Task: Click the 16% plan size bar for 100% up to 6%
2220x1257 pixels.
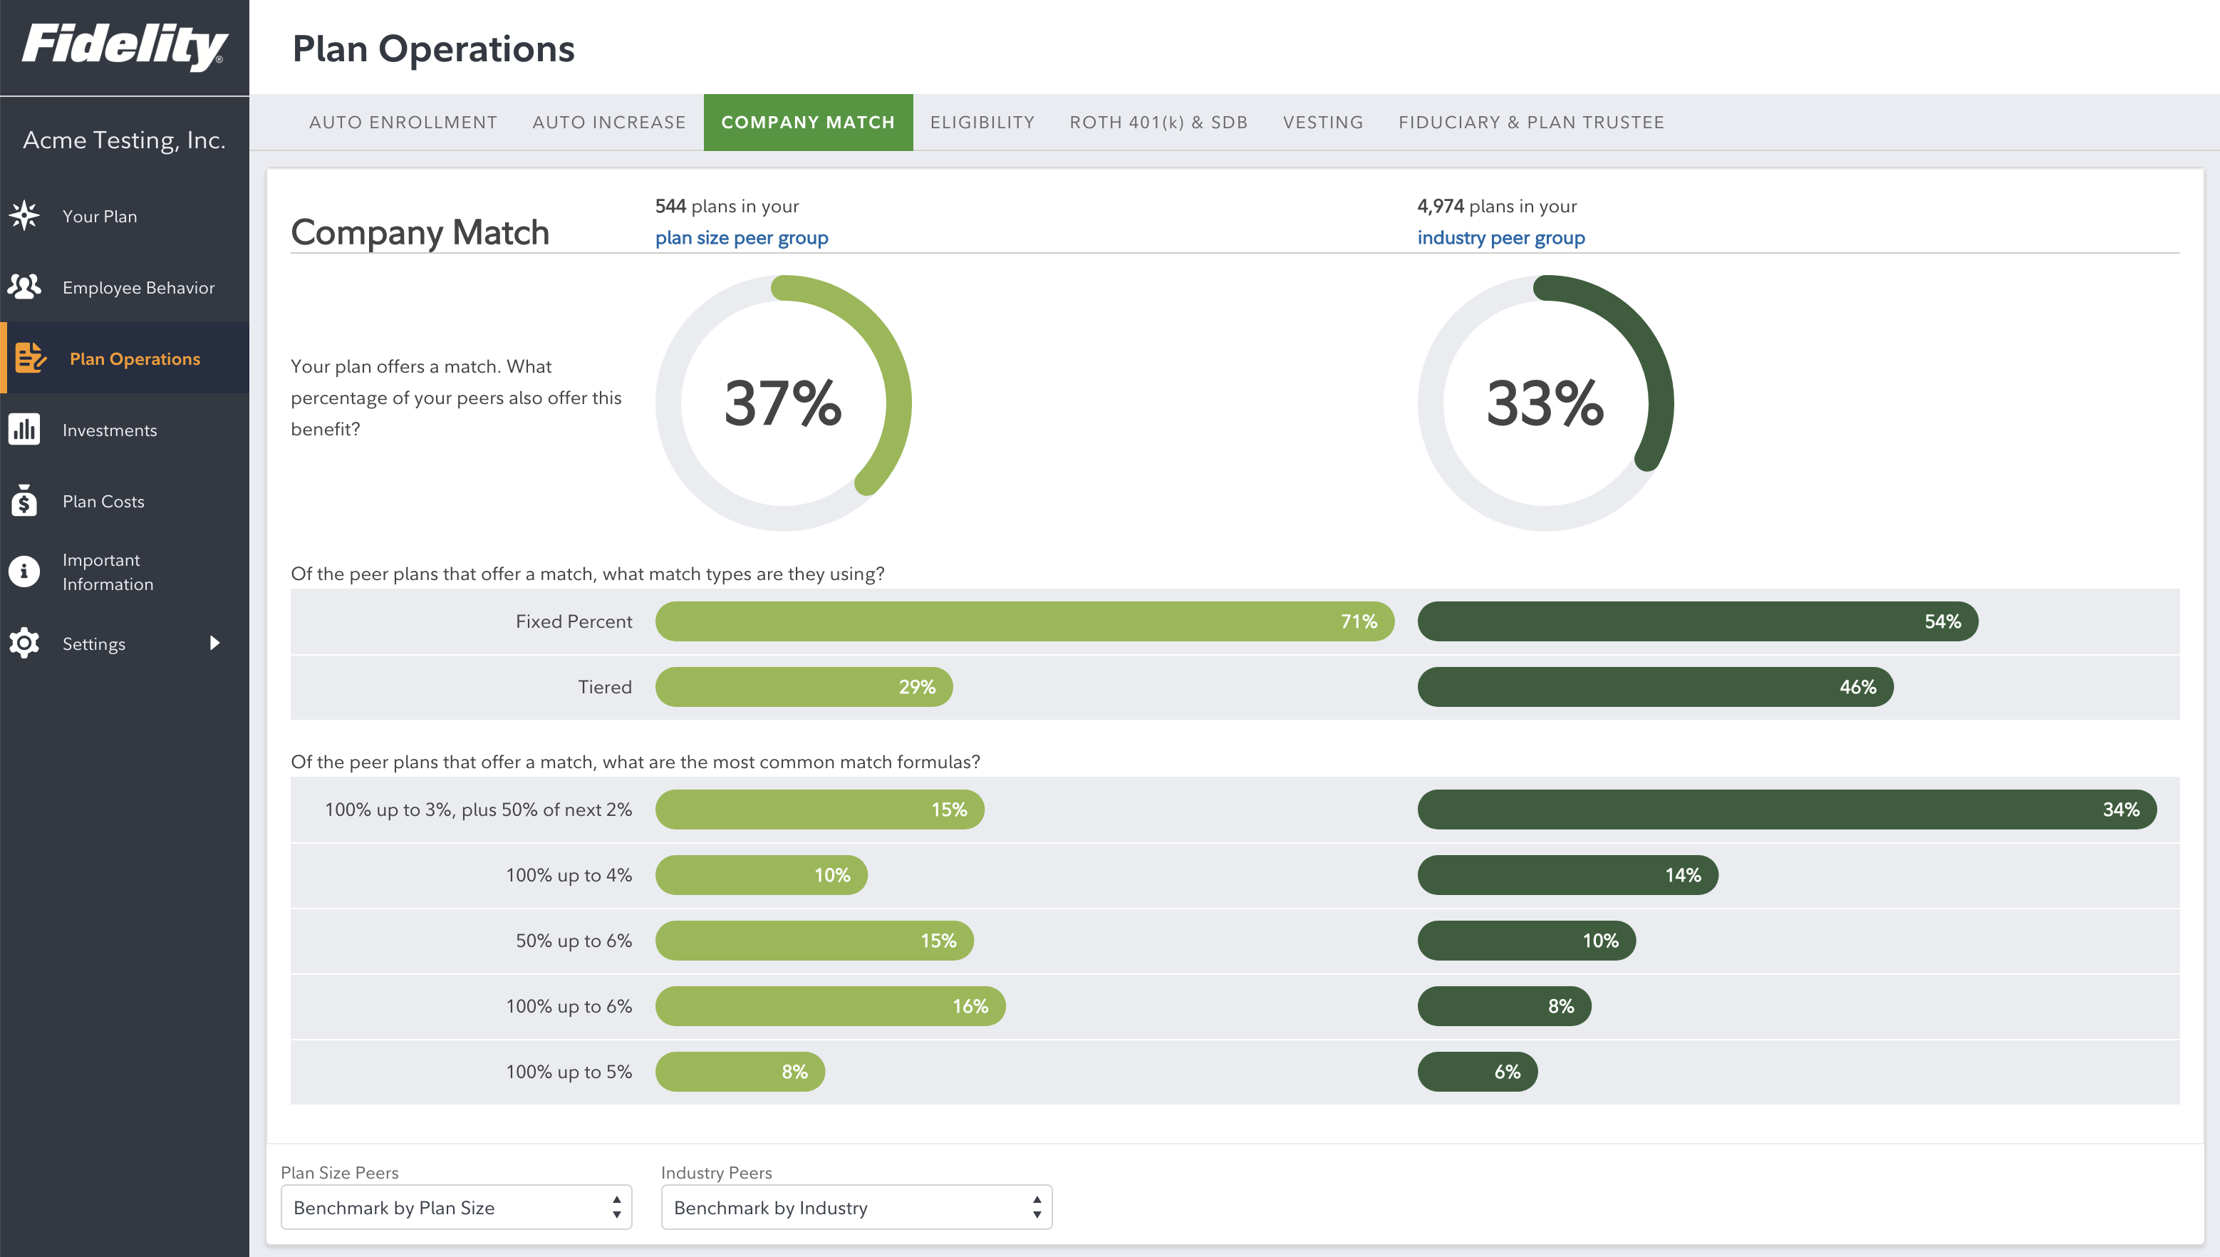Action: pyautogui.click(x=830, y=1005)
